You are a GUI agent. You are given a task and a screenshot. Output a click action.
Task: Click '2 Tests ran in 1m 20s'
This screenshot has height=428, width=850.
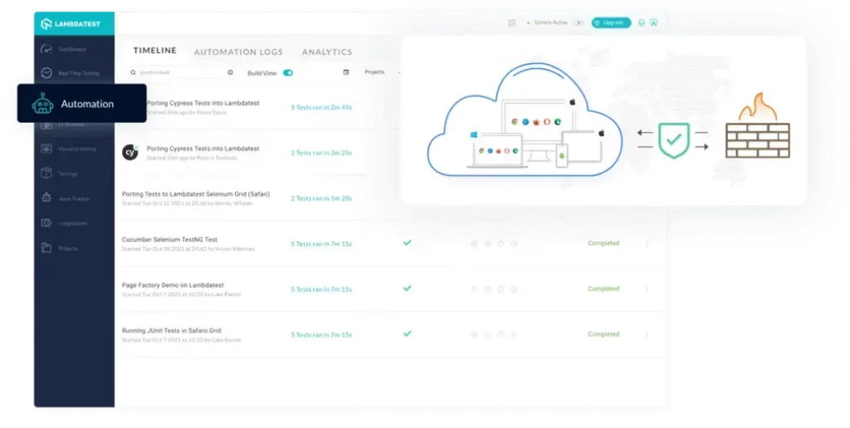(321, 198)
